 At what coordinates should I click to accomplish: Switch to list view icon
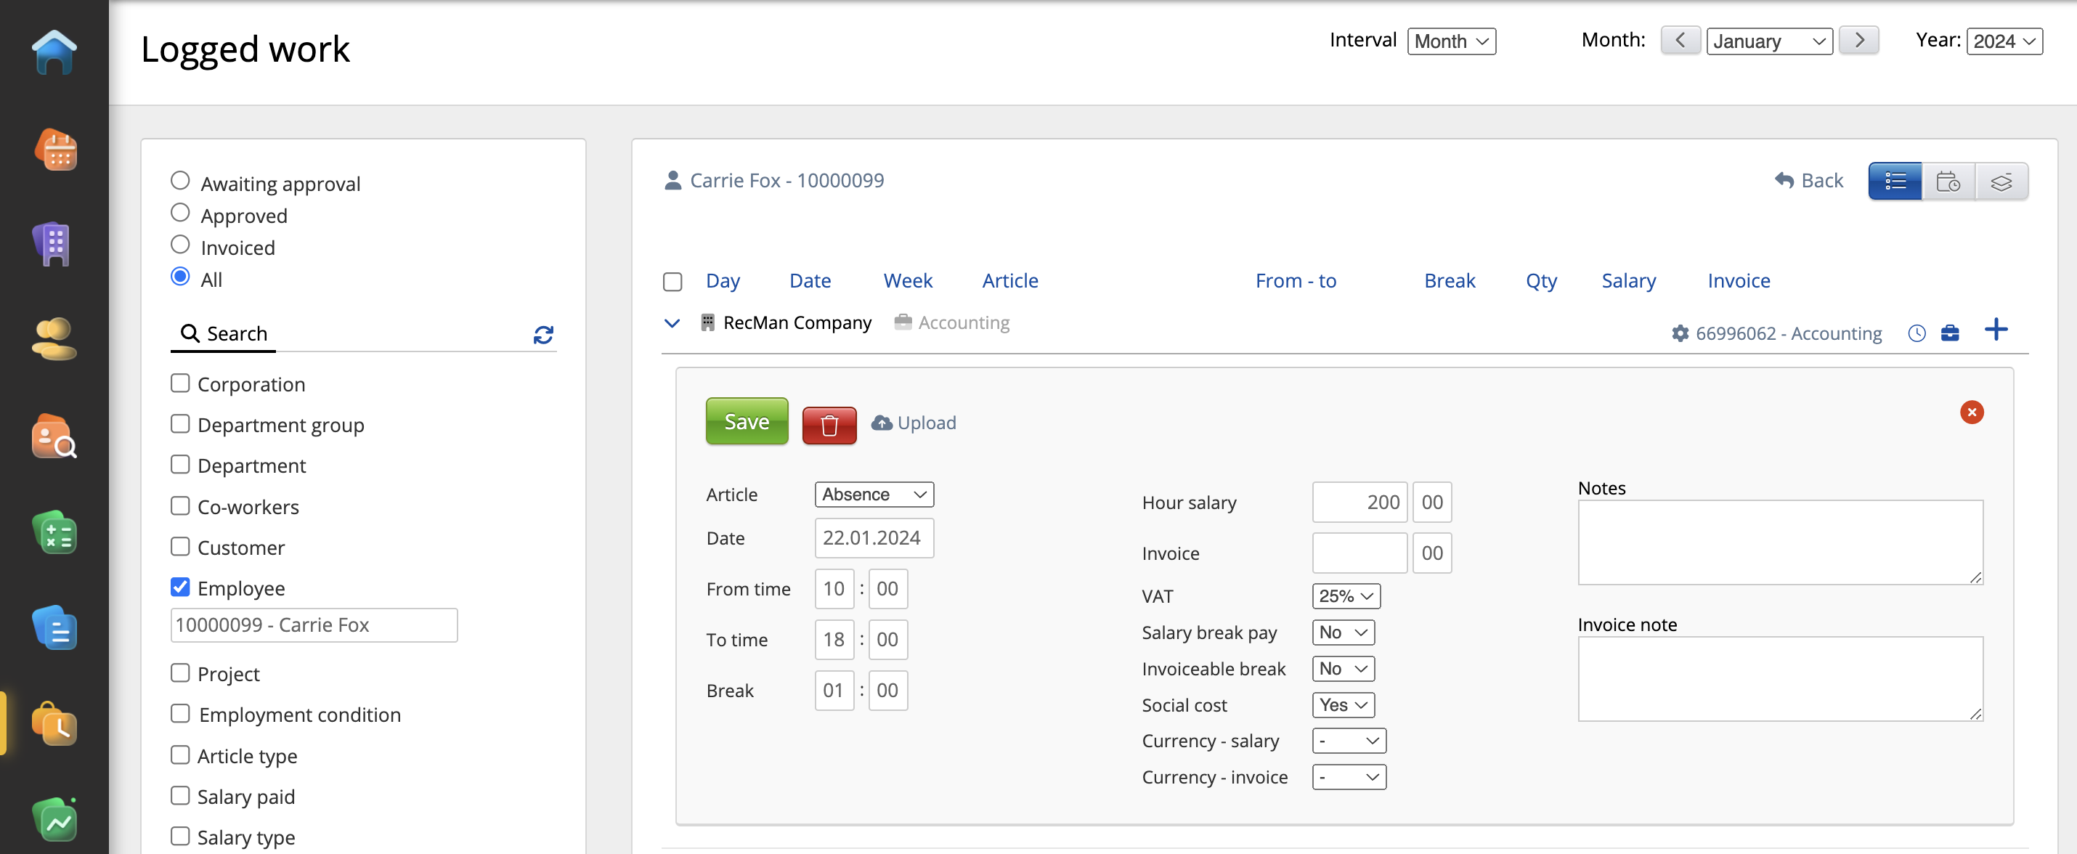(x=1894, y=182)
